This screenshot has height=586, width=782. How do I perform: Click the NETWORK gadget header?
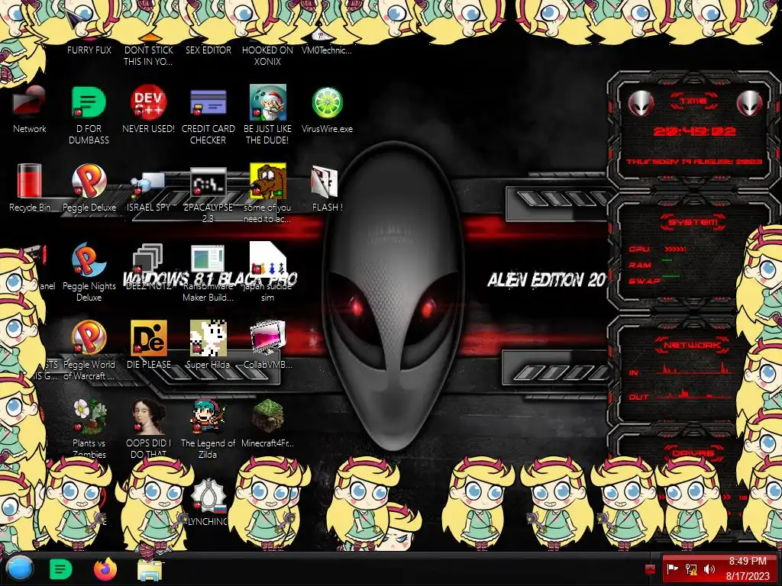(x=693, y=345)
